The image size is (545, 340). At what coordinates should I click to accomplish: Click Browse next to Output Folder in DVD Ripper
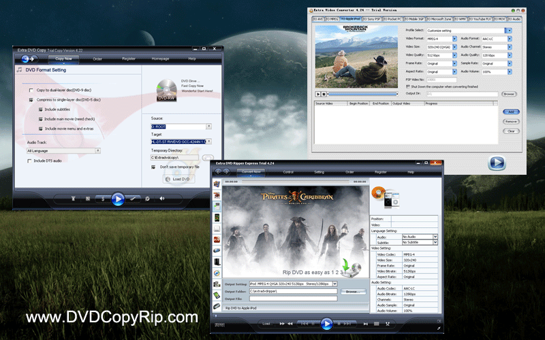(353, 292)
